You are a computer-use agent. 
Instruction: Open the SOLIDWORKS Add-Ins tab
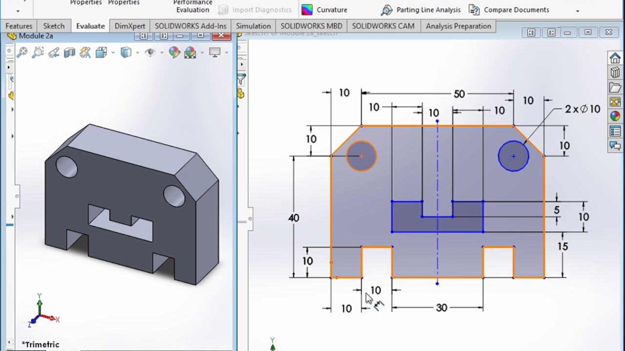tap(190, 26)
